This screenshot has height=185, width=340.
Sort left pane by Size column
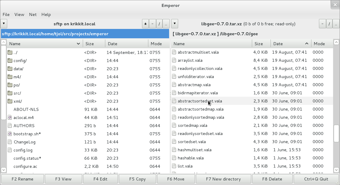click(x=94, y=44)
